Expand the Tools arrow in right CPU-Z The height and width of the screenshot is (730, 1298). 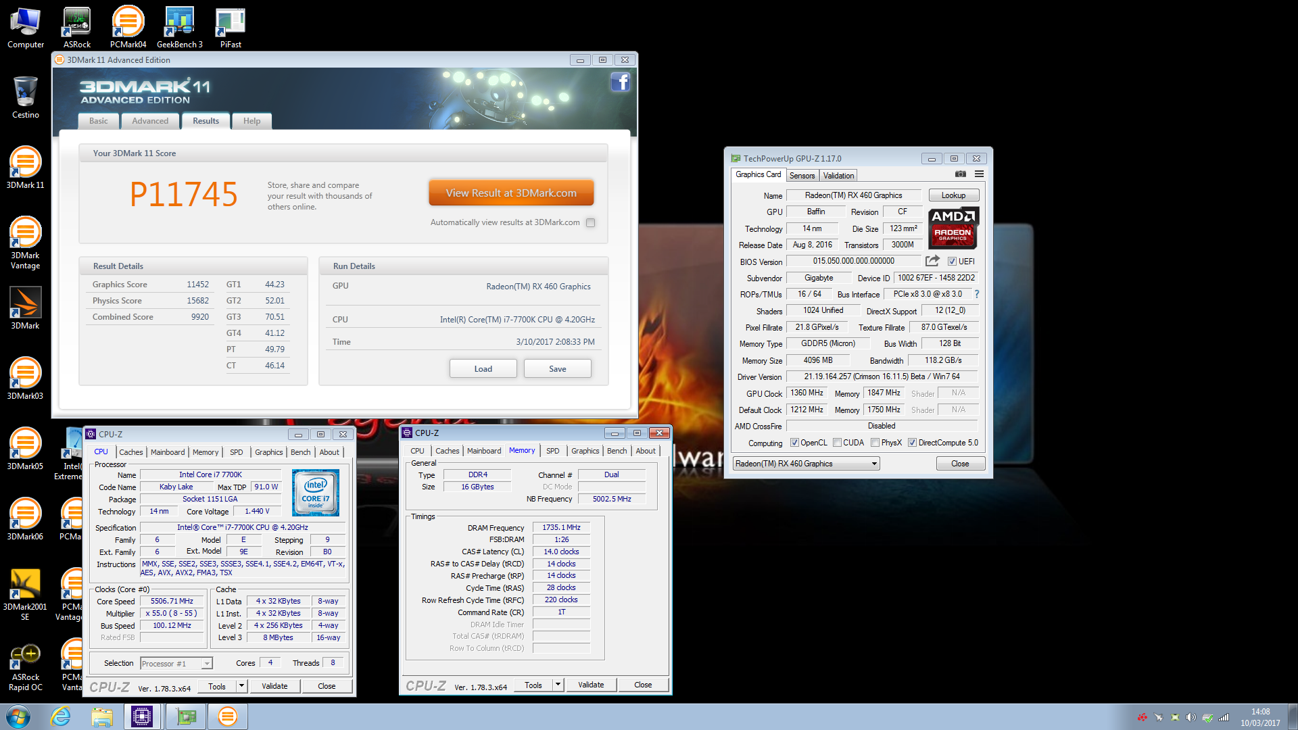[x=558, y=685]
